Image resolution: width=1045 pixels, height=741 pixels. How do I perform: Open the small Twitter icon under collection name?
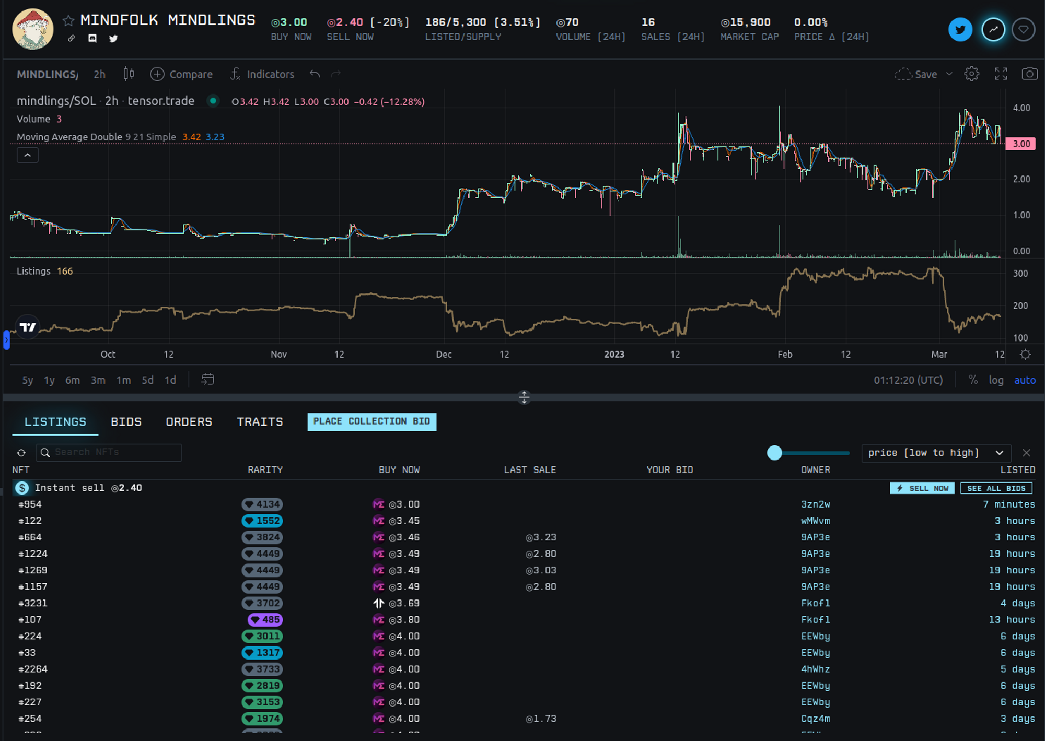(x=113, y=38)
